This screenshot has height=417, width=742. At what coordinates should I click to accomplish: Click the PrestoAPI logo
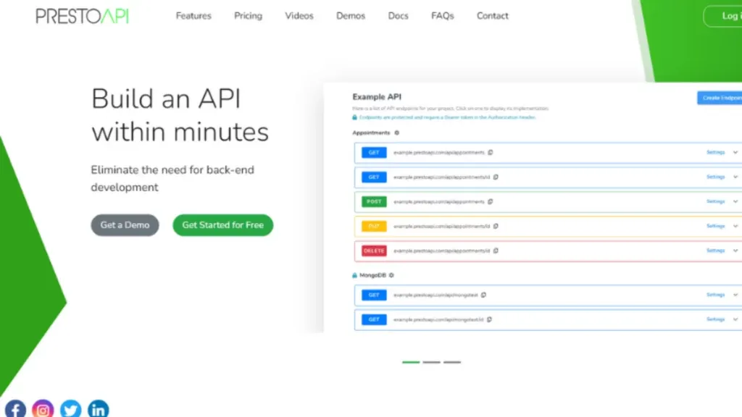click(83, 16)
